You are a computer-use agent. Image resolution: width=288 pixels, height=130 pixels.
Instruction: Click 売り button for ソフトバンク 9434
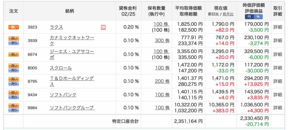click(x=13, y=97)
